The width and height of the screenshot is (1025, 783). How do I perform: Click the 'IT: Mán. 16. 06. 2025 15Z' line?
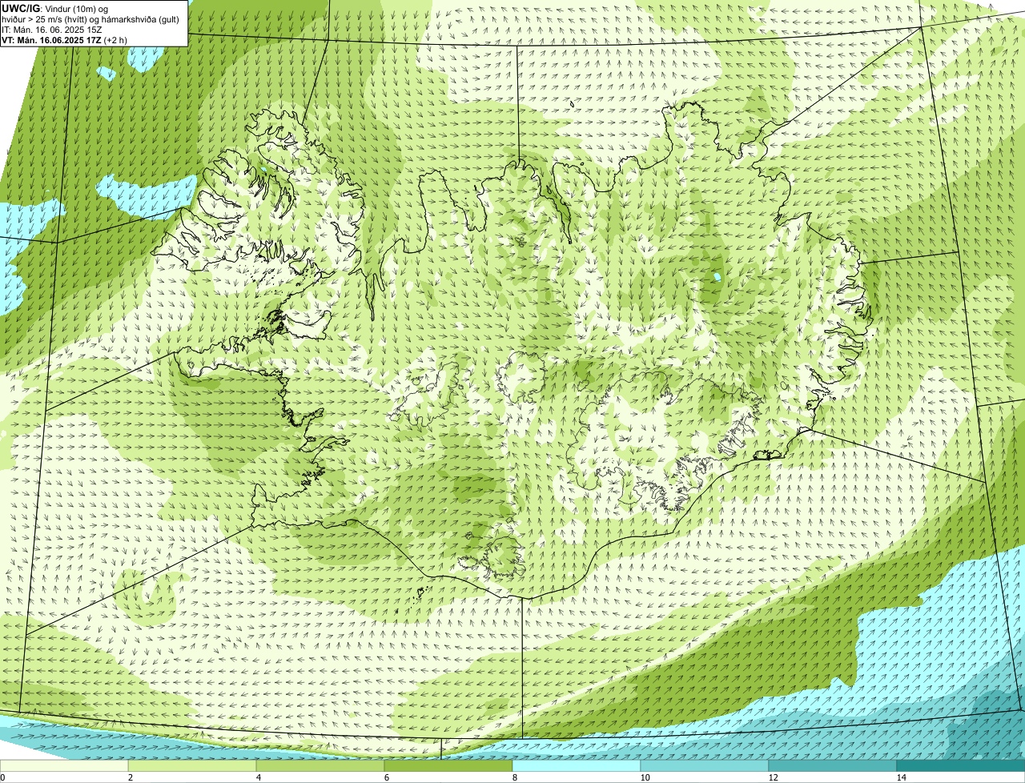tap(51, 30)
